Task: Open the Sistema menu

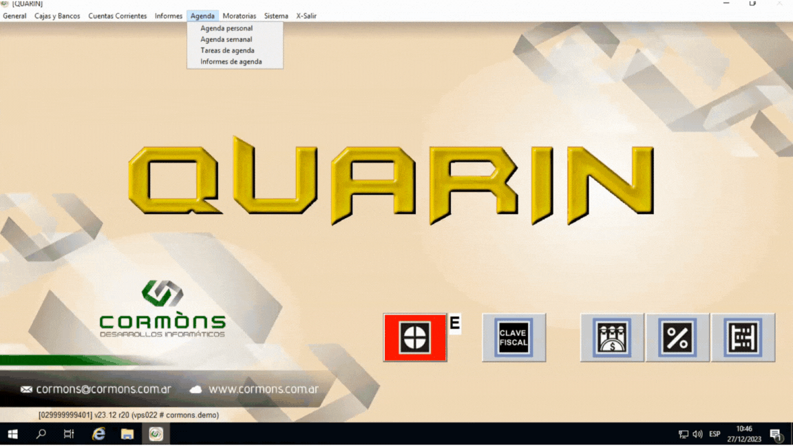Action: 276,16
